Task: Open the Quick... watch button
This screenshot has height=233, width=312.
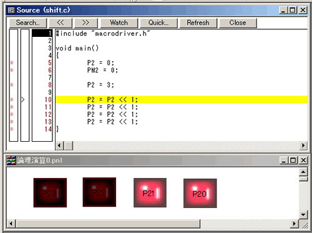Action: pyautogui.click(x=158, y=22)
